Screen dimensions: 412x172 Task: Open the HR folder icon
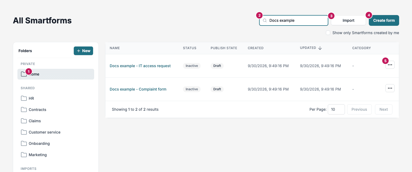(x=24, y=98)
